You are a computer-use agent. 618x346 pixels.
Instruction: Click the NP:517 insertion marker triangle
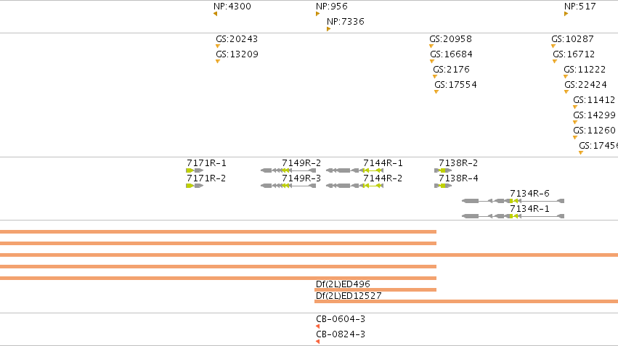[x=566, y=14]
